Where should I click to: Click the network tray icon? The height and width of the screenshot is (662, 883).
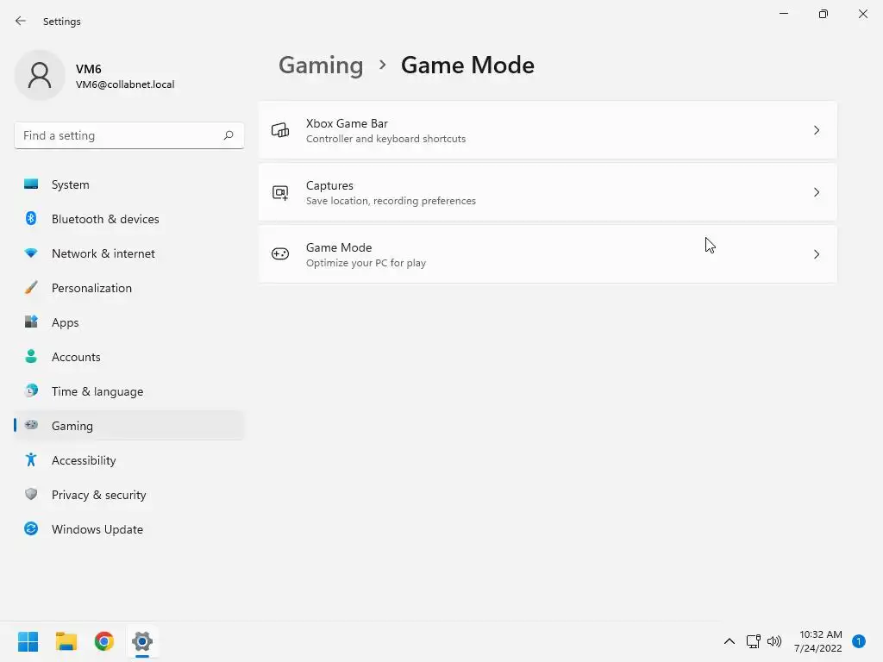pyautogui.click(x=753, y=641)
